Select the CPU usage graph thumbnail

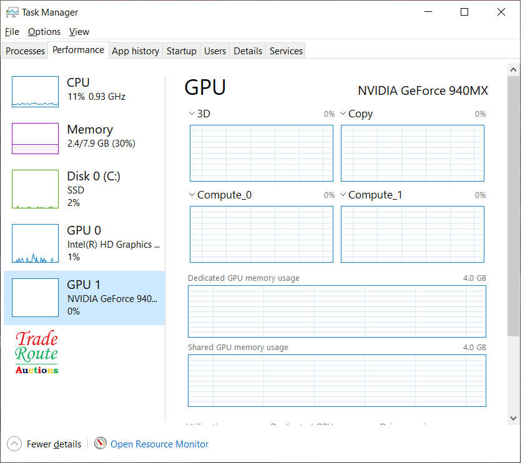tap(35, 92)
